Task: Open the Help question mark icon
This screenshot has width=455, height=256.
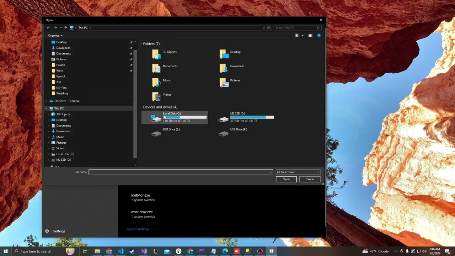Action: coord(319,36)
